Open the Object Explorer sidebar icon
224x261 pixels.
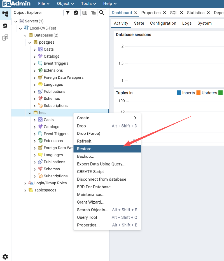tap(5, 14)
